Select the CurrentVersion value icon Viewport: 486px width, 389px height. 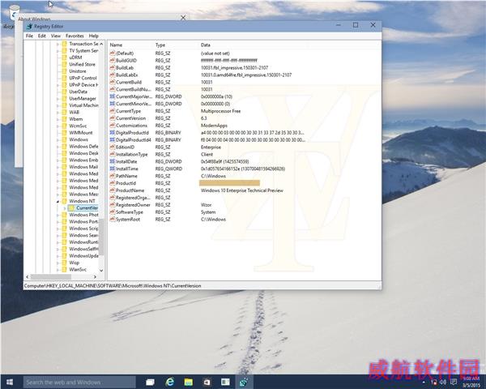(113, 118)
